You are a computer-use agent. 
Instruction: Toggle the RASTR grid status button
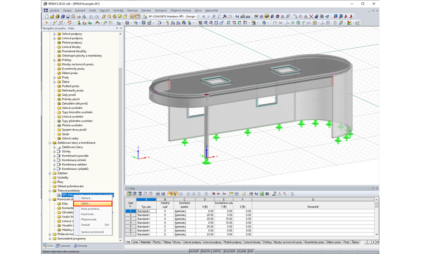[206, 251]
